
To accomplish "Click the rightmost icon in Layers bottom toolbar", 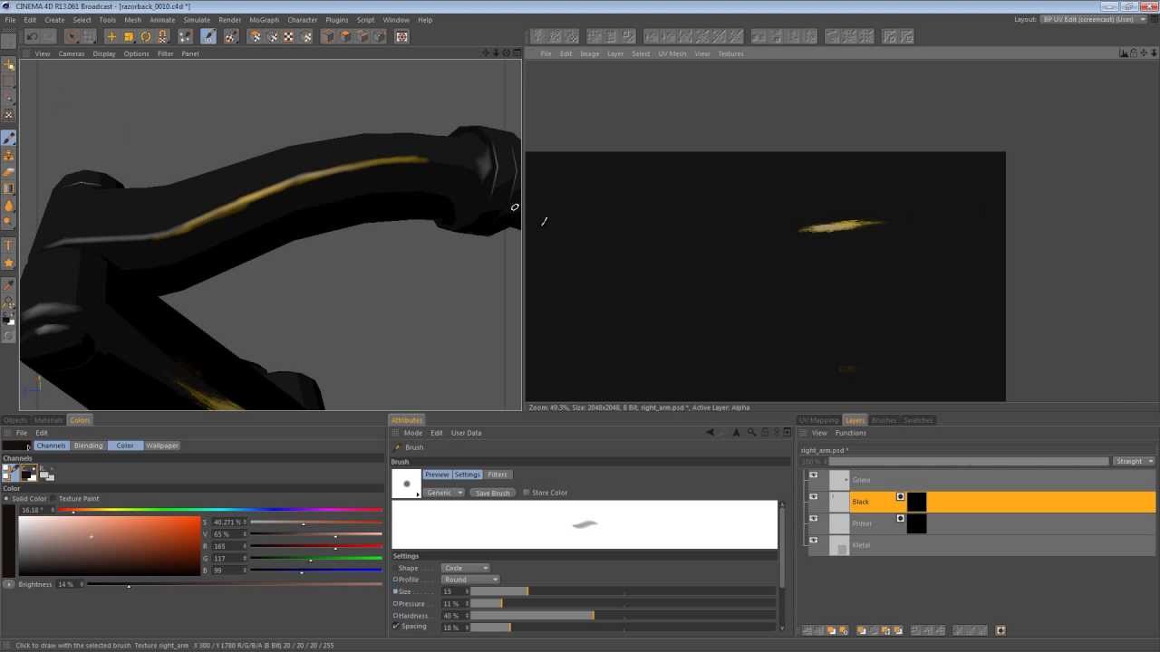I will (1000, 630).
